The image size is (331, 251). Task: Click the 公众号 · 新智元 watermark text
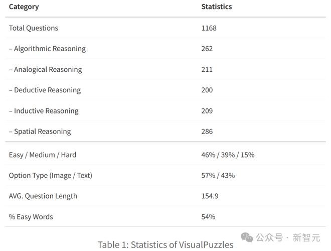288,237
